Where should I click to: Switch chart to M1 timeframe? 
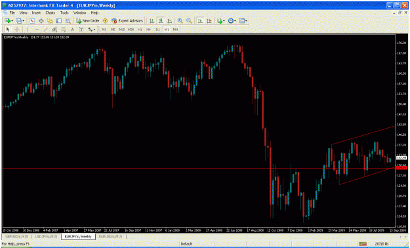[104, 30]
